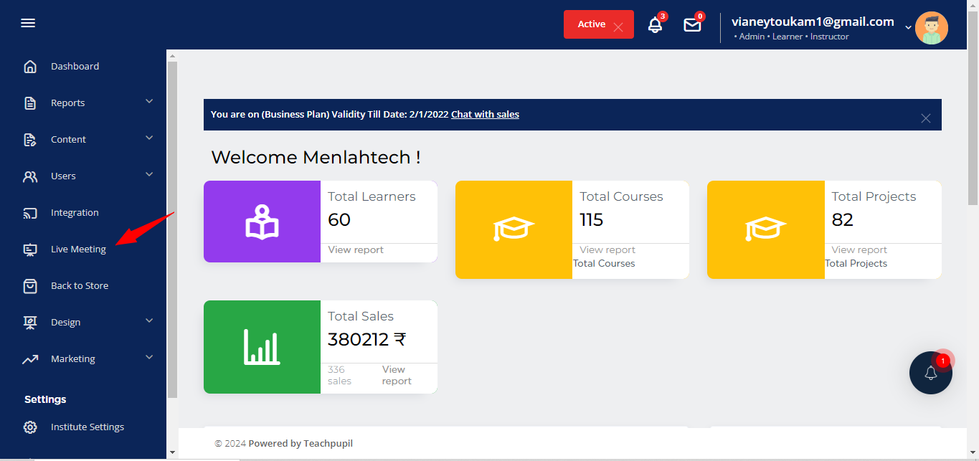Screen dimensions: 979x461
Task: Go to Integration in the sidebar
Action: coord(75,213)
